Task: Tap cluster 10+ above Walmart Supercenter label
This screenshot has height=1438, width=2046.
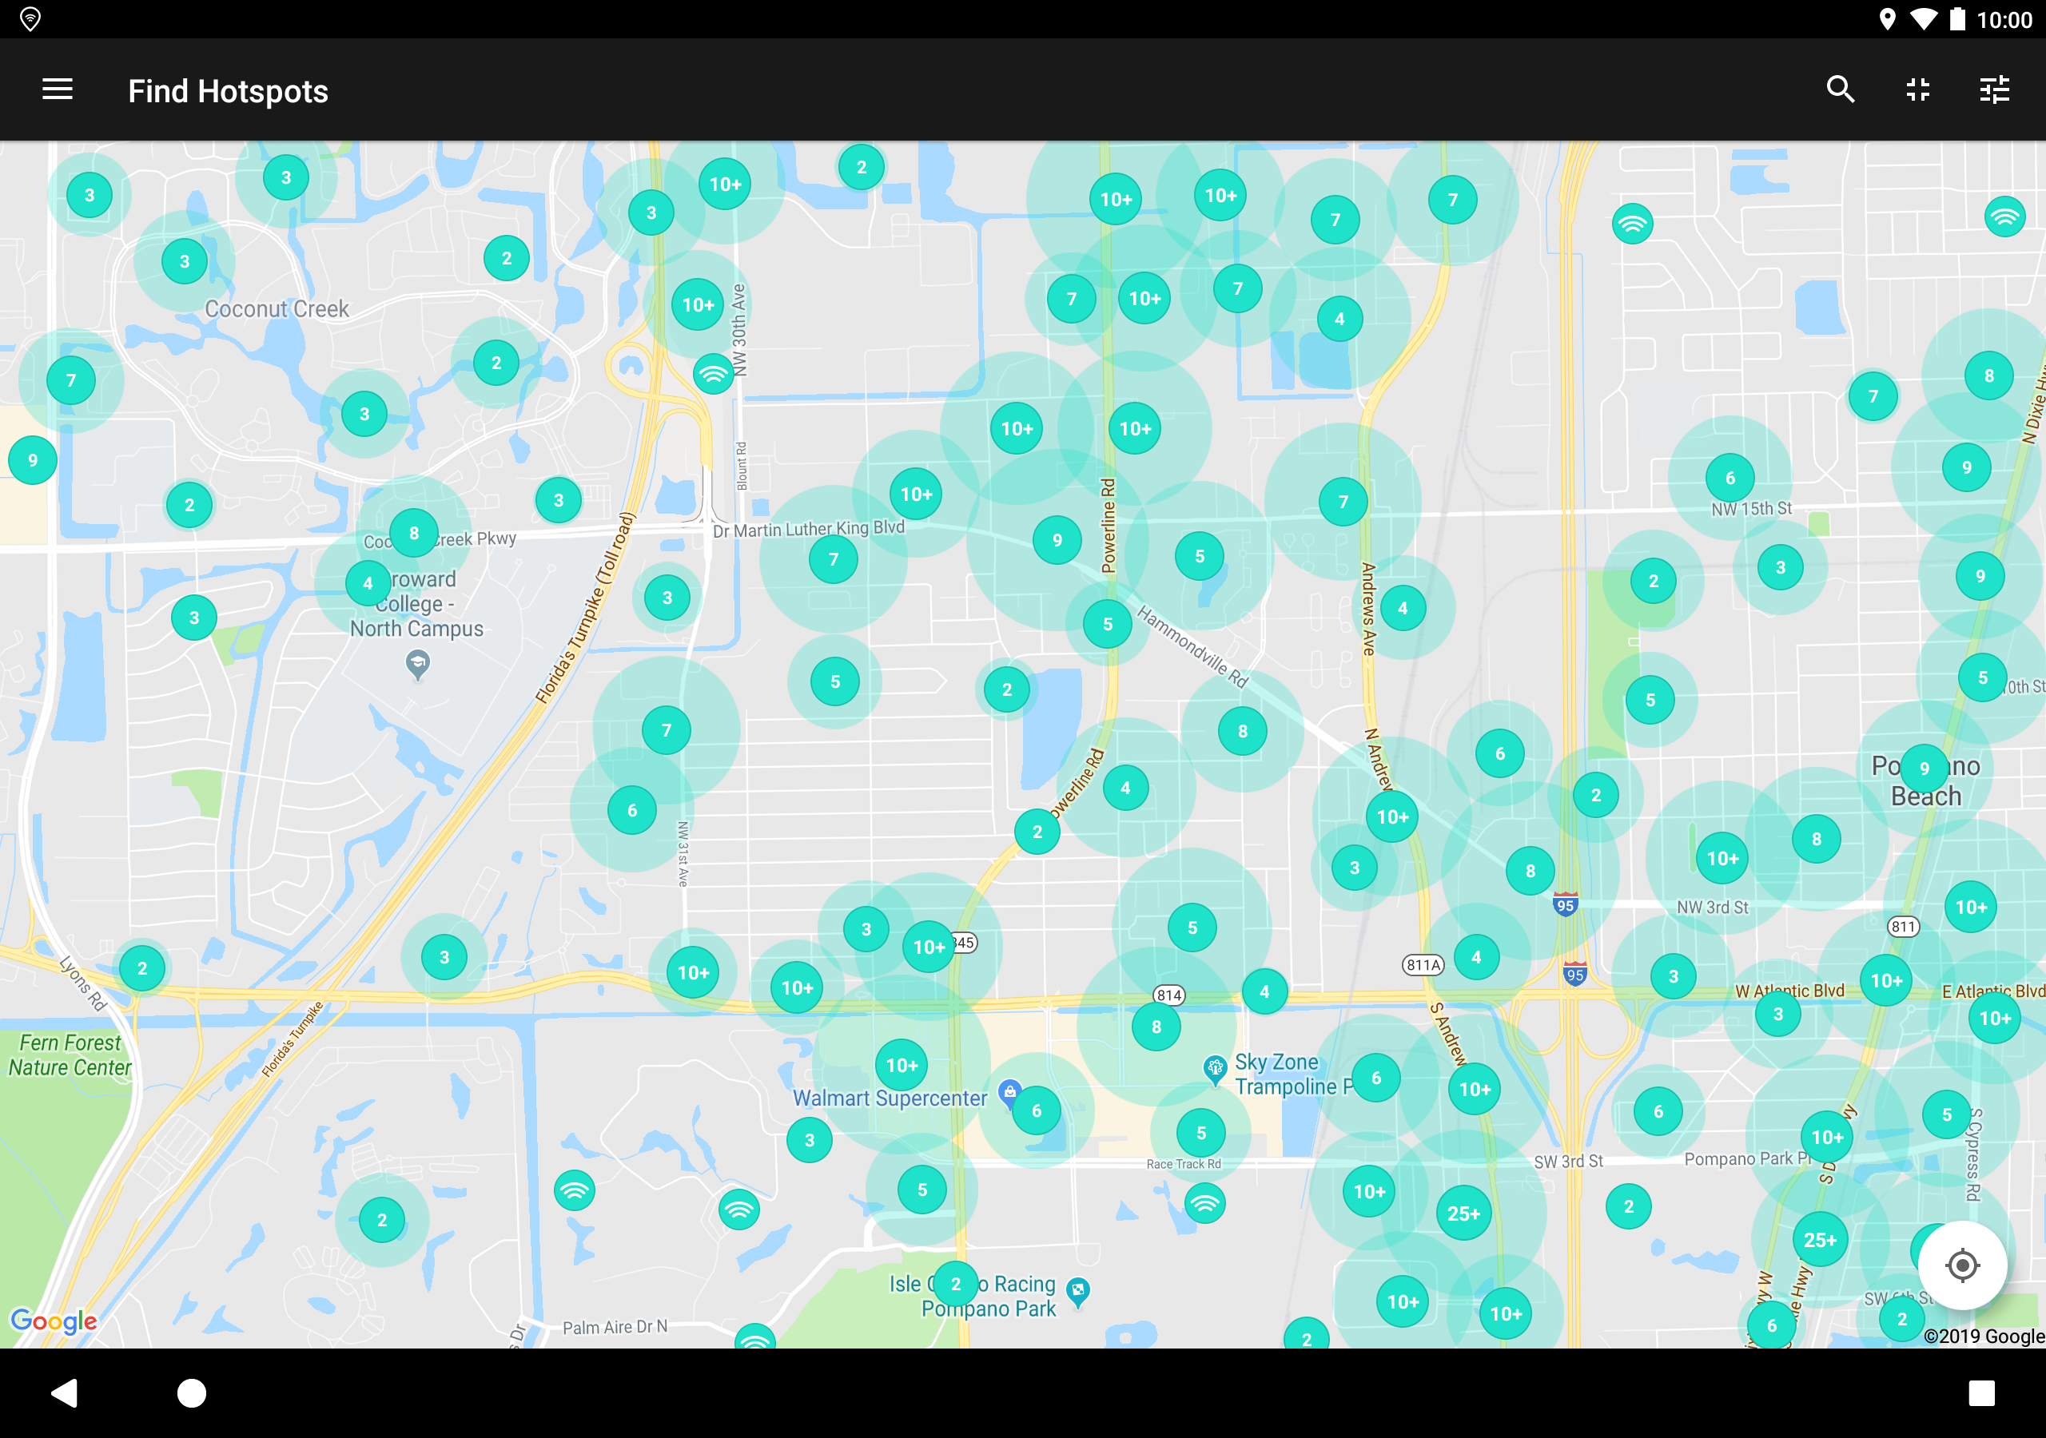Action: click(x=902, y=1065)
